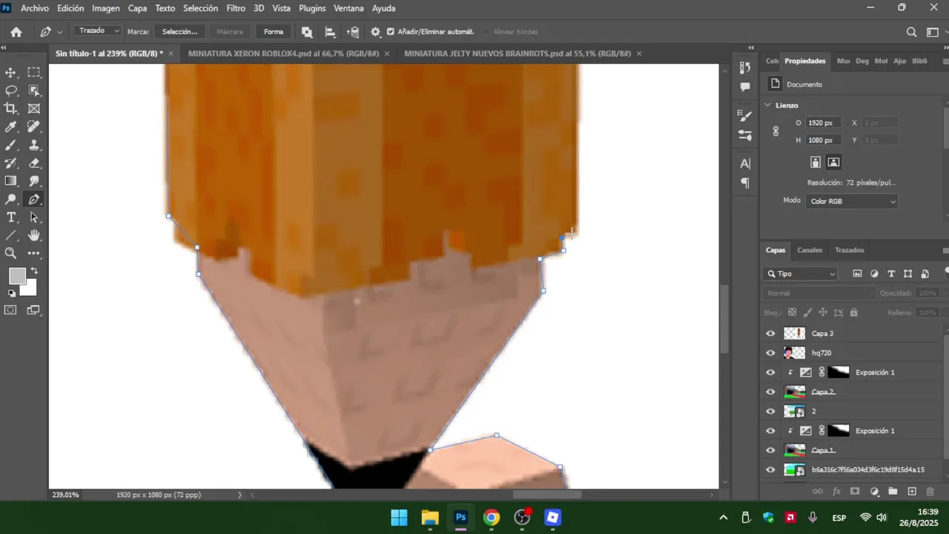Select the Hand tool
This screenshot has width=949, height=534.
tap(34, 236)
